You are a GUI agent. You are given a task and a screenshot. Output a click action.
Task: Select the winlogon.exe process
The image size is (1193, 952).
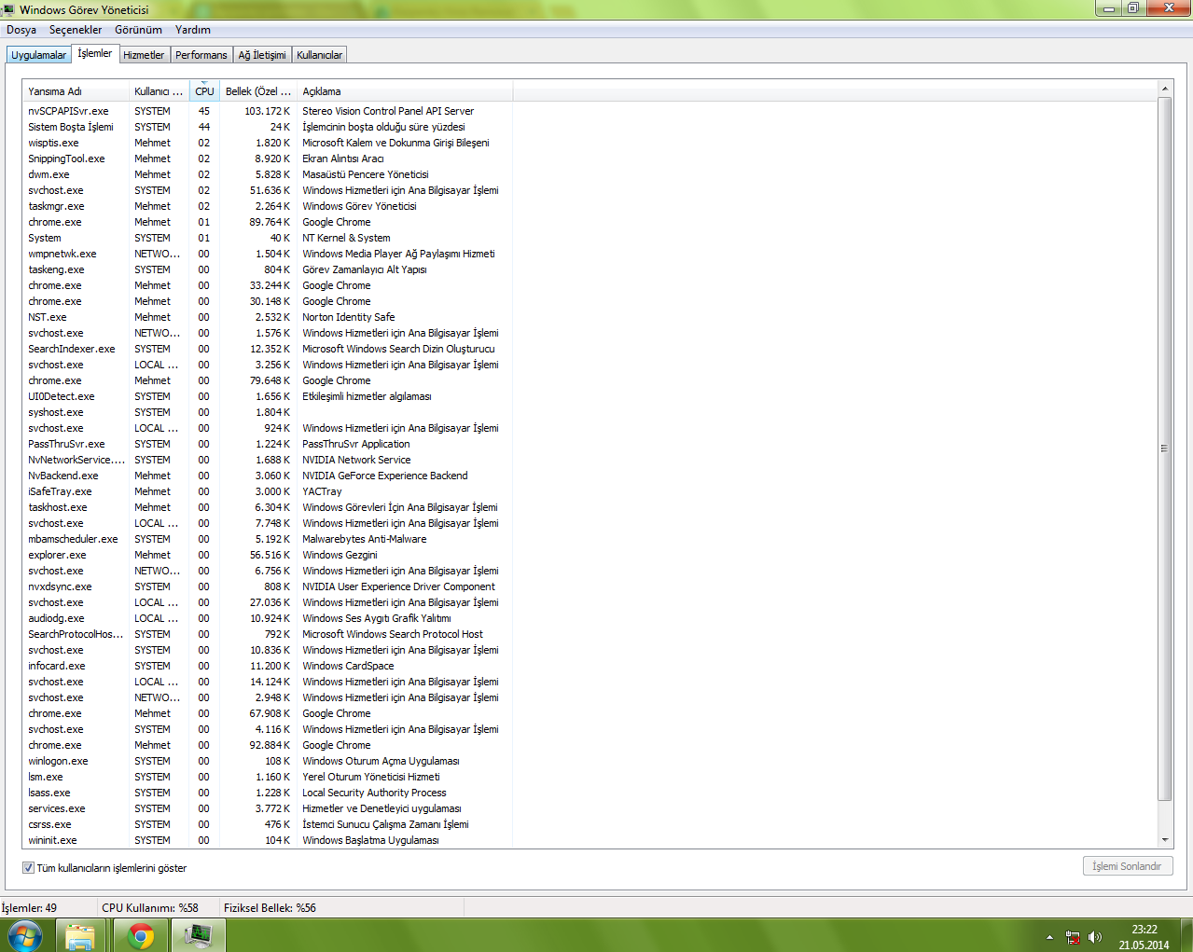click(268, 761)
